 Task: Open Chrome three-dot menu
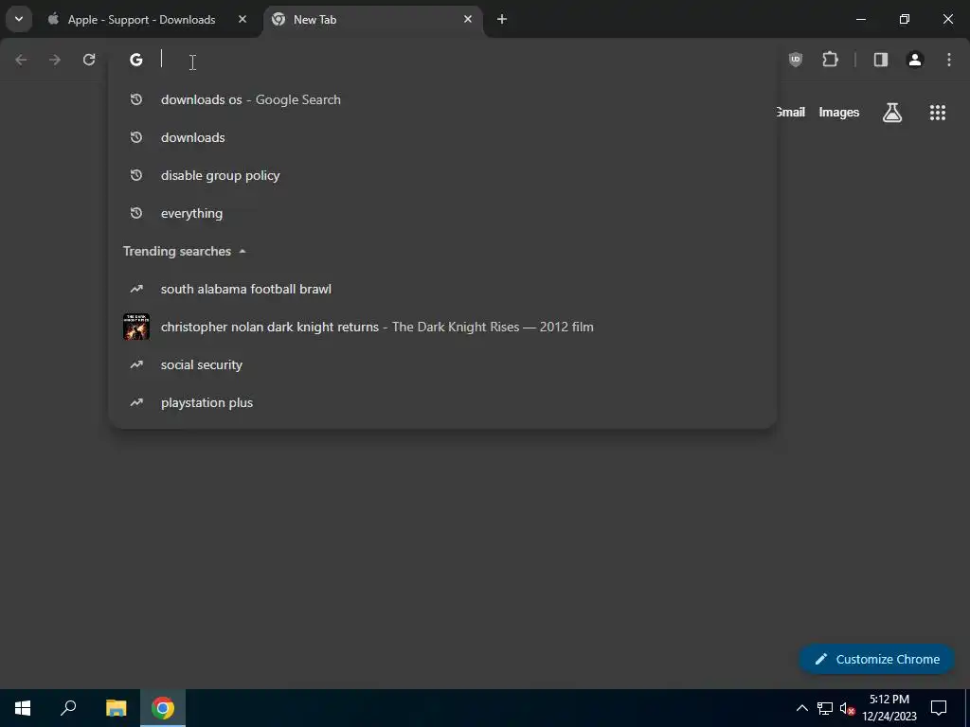tap(949, 60)
